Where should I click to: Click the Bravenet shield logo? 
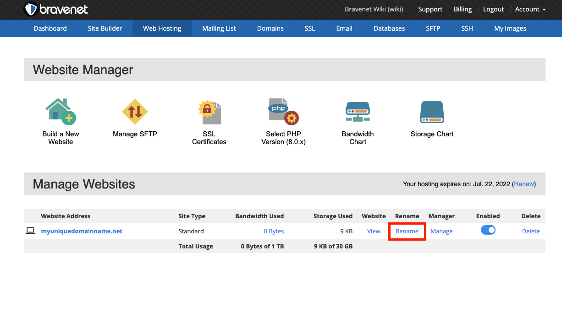pos(31,9)
